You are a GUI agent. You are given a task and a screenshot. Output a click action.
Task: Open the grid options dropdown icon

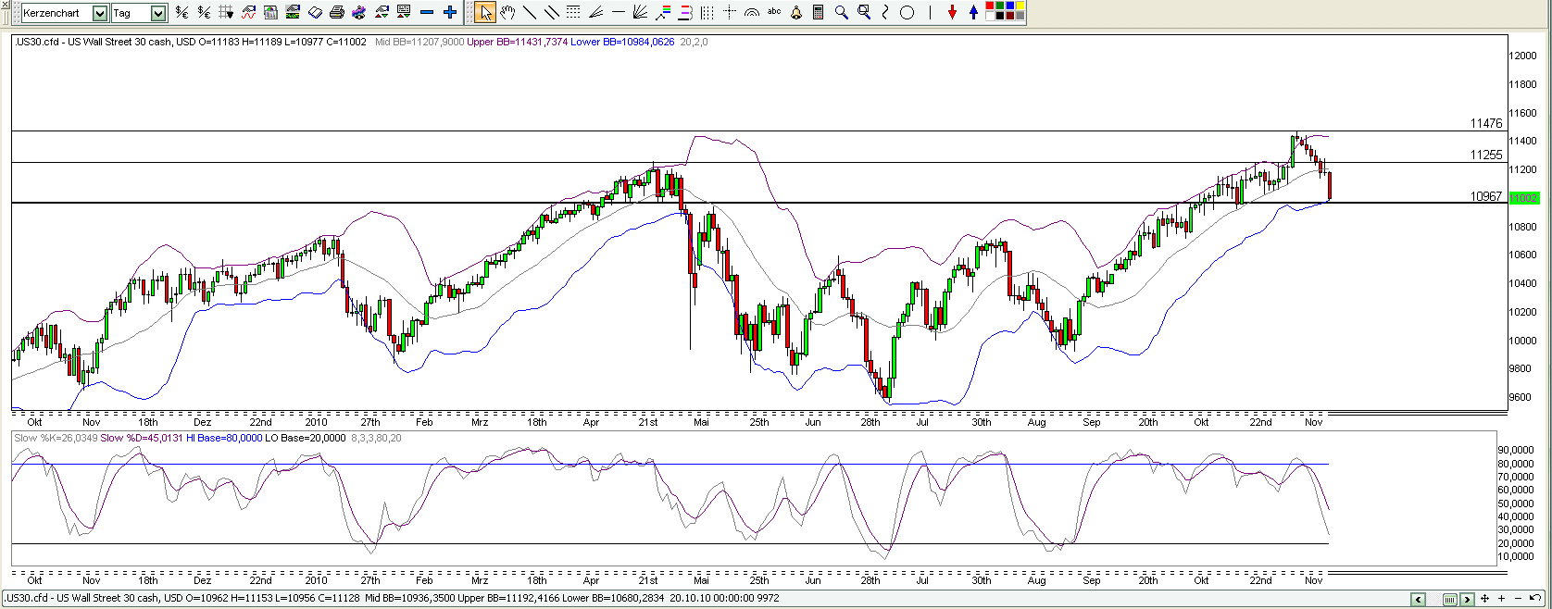pyautogui.click(x=226, y=12)
